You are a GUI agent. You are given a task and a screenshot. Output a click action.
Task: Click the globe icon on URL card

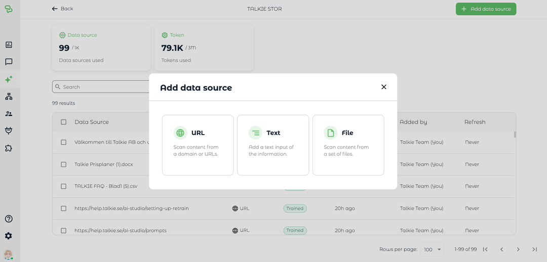click(180, 133)
